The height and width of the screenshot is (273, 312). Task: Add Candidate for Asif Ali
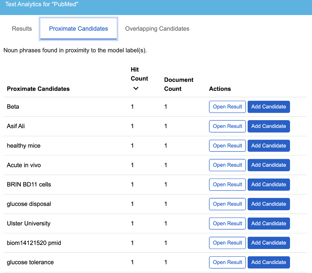pyautogui.click(x=269, y=126)
